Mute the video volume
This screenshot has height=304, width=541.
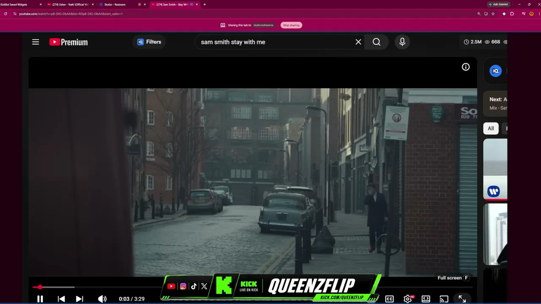tap(102, 299)
